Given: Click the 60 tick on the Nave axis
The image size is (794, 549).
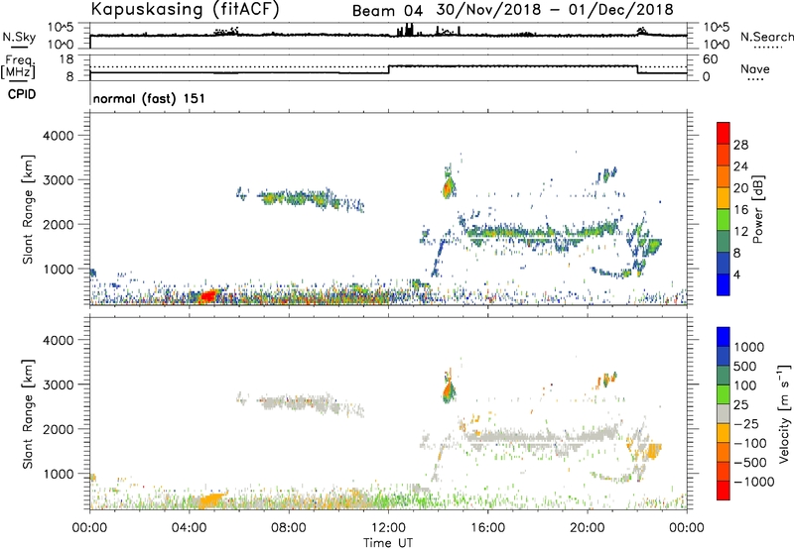Looking at the screenshot, I should click(x=710, y=59).
